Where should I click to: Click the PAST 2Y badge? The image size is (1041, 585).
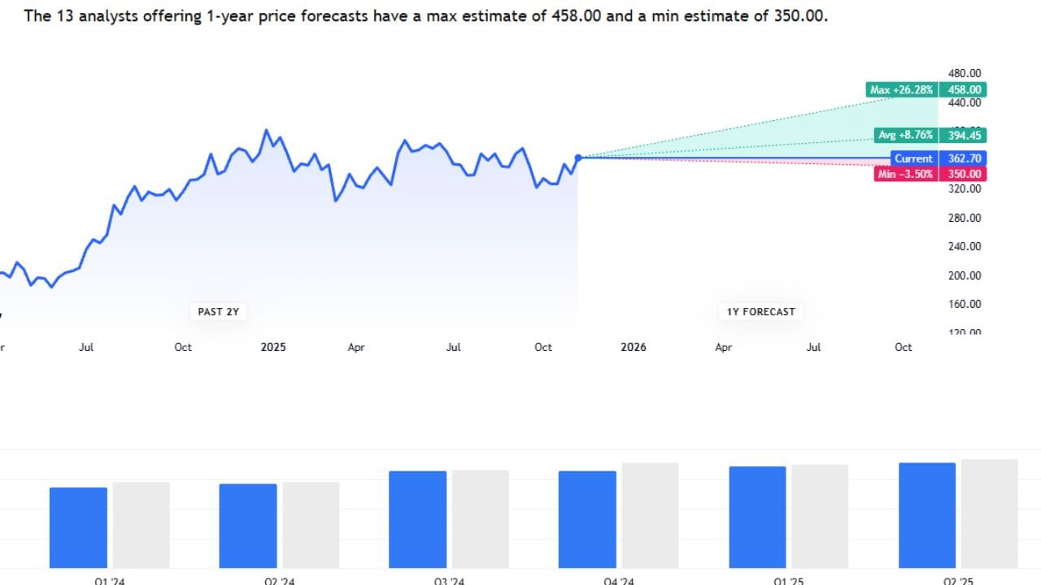pos(219,311)
